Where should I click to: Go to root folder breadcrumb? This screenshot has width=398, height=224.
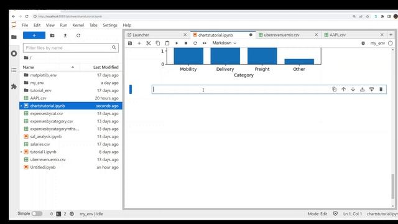[26, 58]
